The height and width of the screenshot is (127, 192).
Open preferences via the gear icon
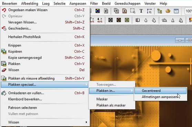(x=168, y=11)
